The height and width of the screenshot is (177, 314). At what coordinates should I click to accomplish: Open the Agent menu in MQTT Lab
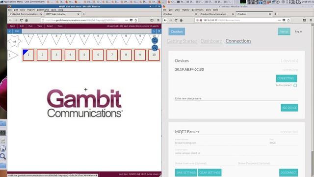pyautogui.click(x=12, y=26)
